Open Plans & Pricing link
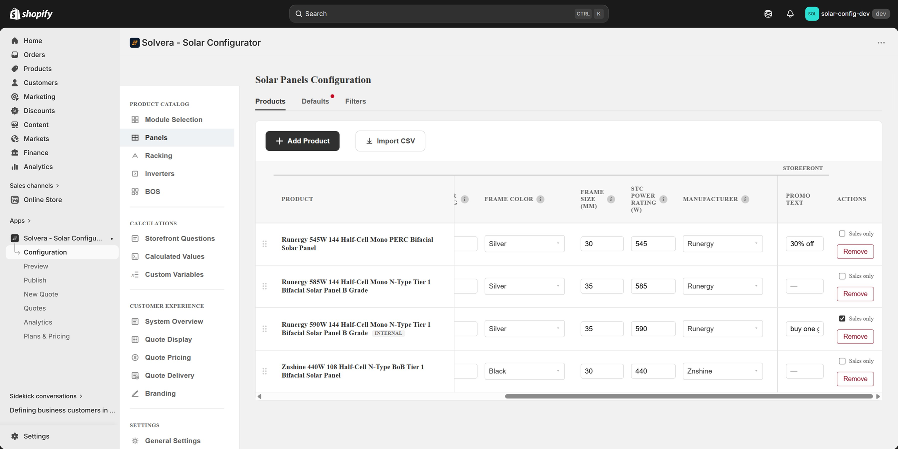This screenshot has width=898, height=449. (x=47, y=336)
